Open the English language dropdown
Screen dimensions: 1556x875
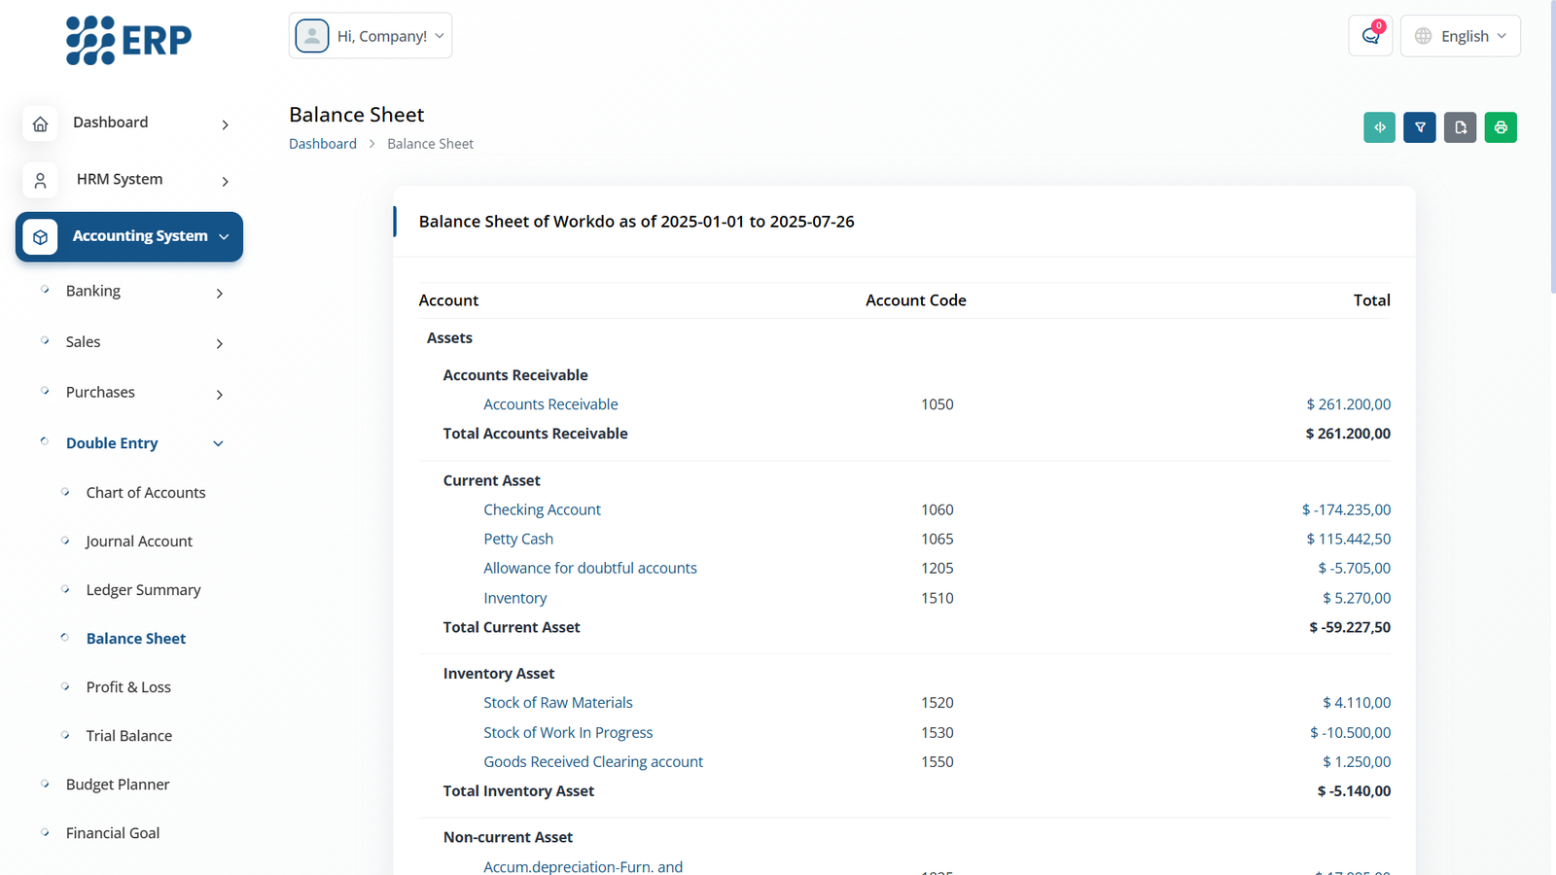coord(1460,36)
